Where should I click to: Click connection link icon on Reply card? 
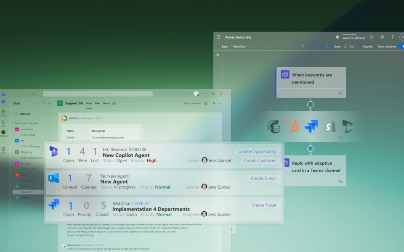point(340,181)
